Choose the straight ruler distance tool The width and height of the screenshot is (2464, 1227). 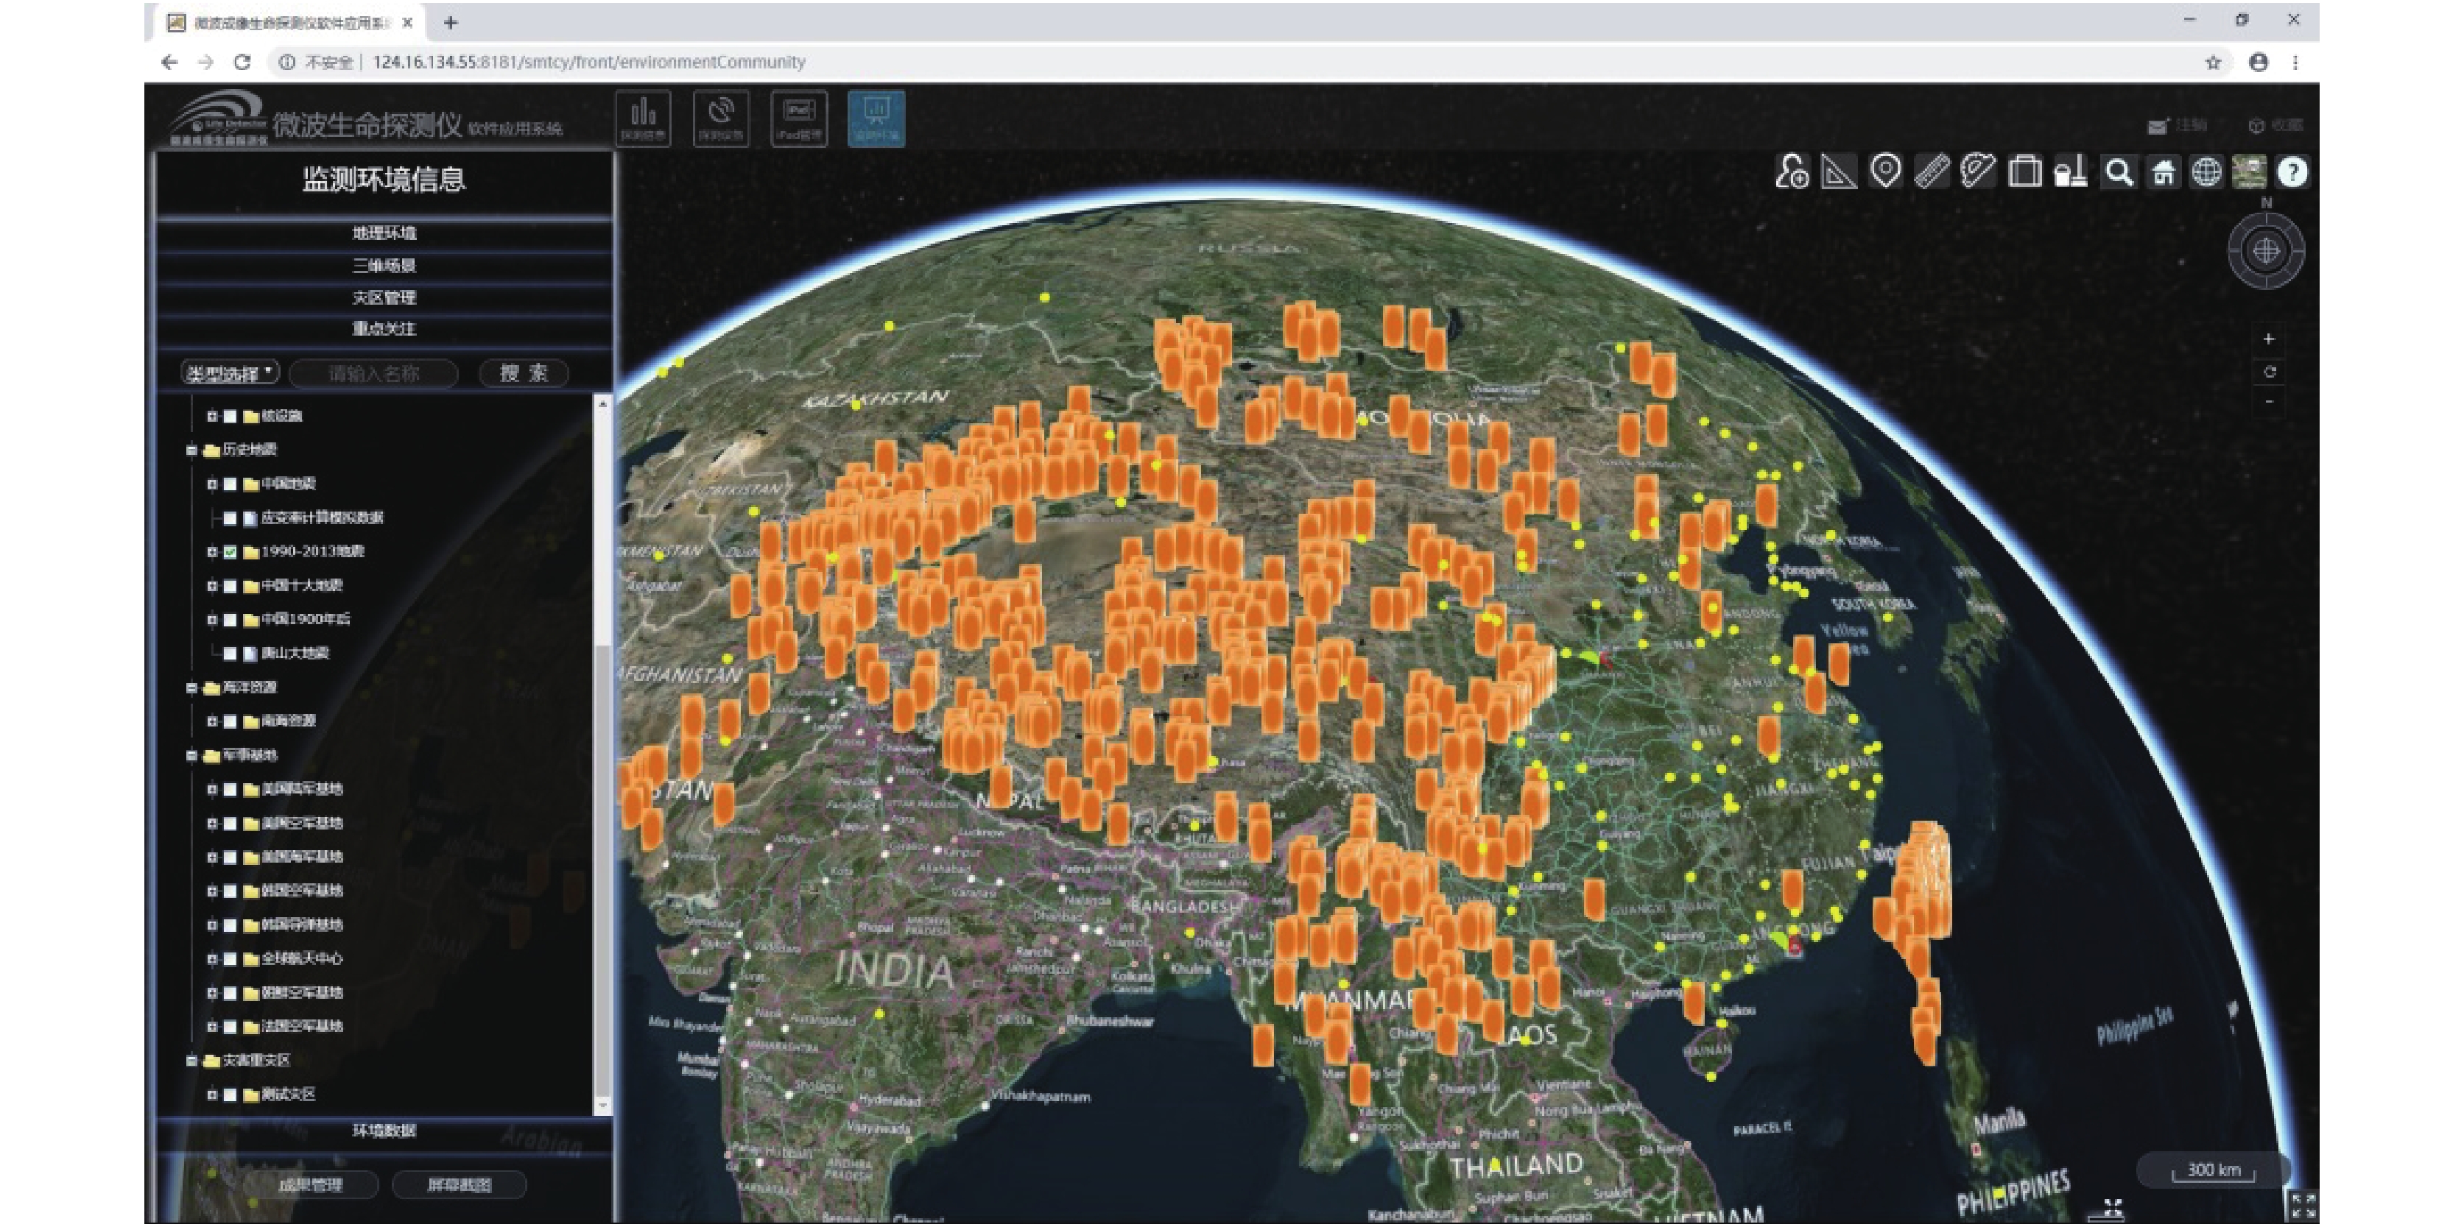coord(1932,172)
